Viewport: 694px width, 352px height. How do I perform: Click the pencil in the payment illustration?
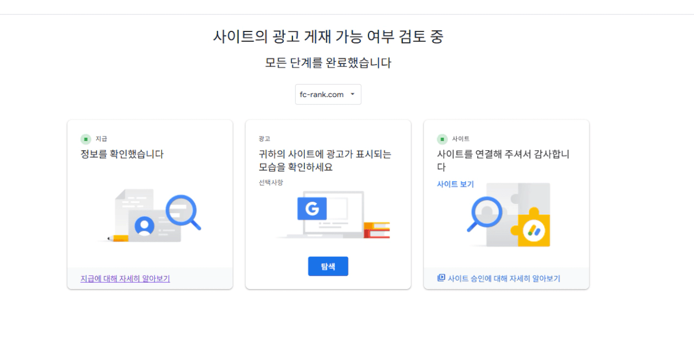(x=118, y=238)
